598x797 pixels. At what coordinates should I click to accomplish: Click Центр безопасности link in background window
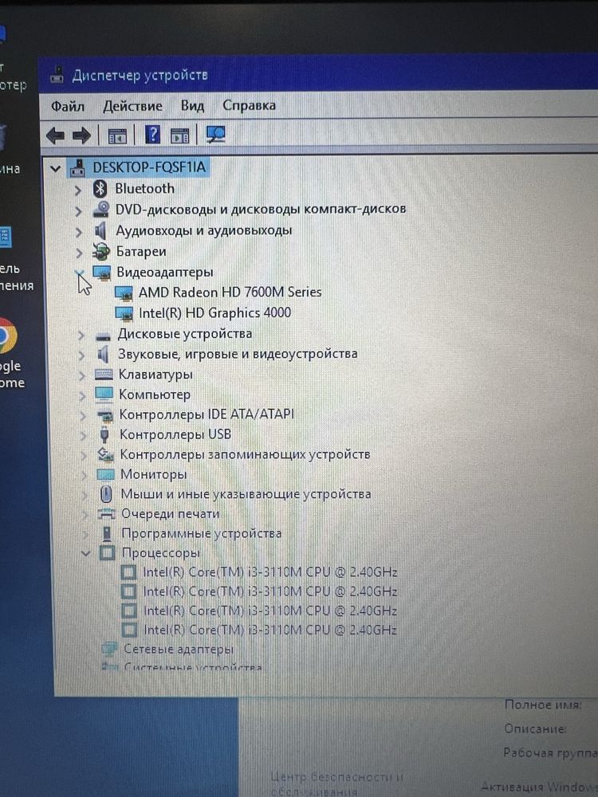coord(337,783)
